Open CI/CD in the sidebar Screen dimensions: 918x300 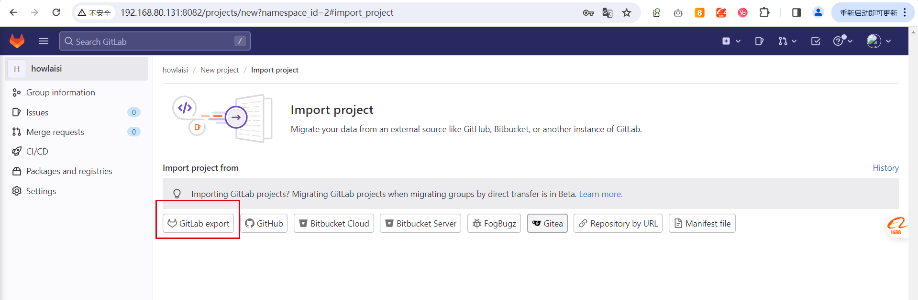coord(37,151)
